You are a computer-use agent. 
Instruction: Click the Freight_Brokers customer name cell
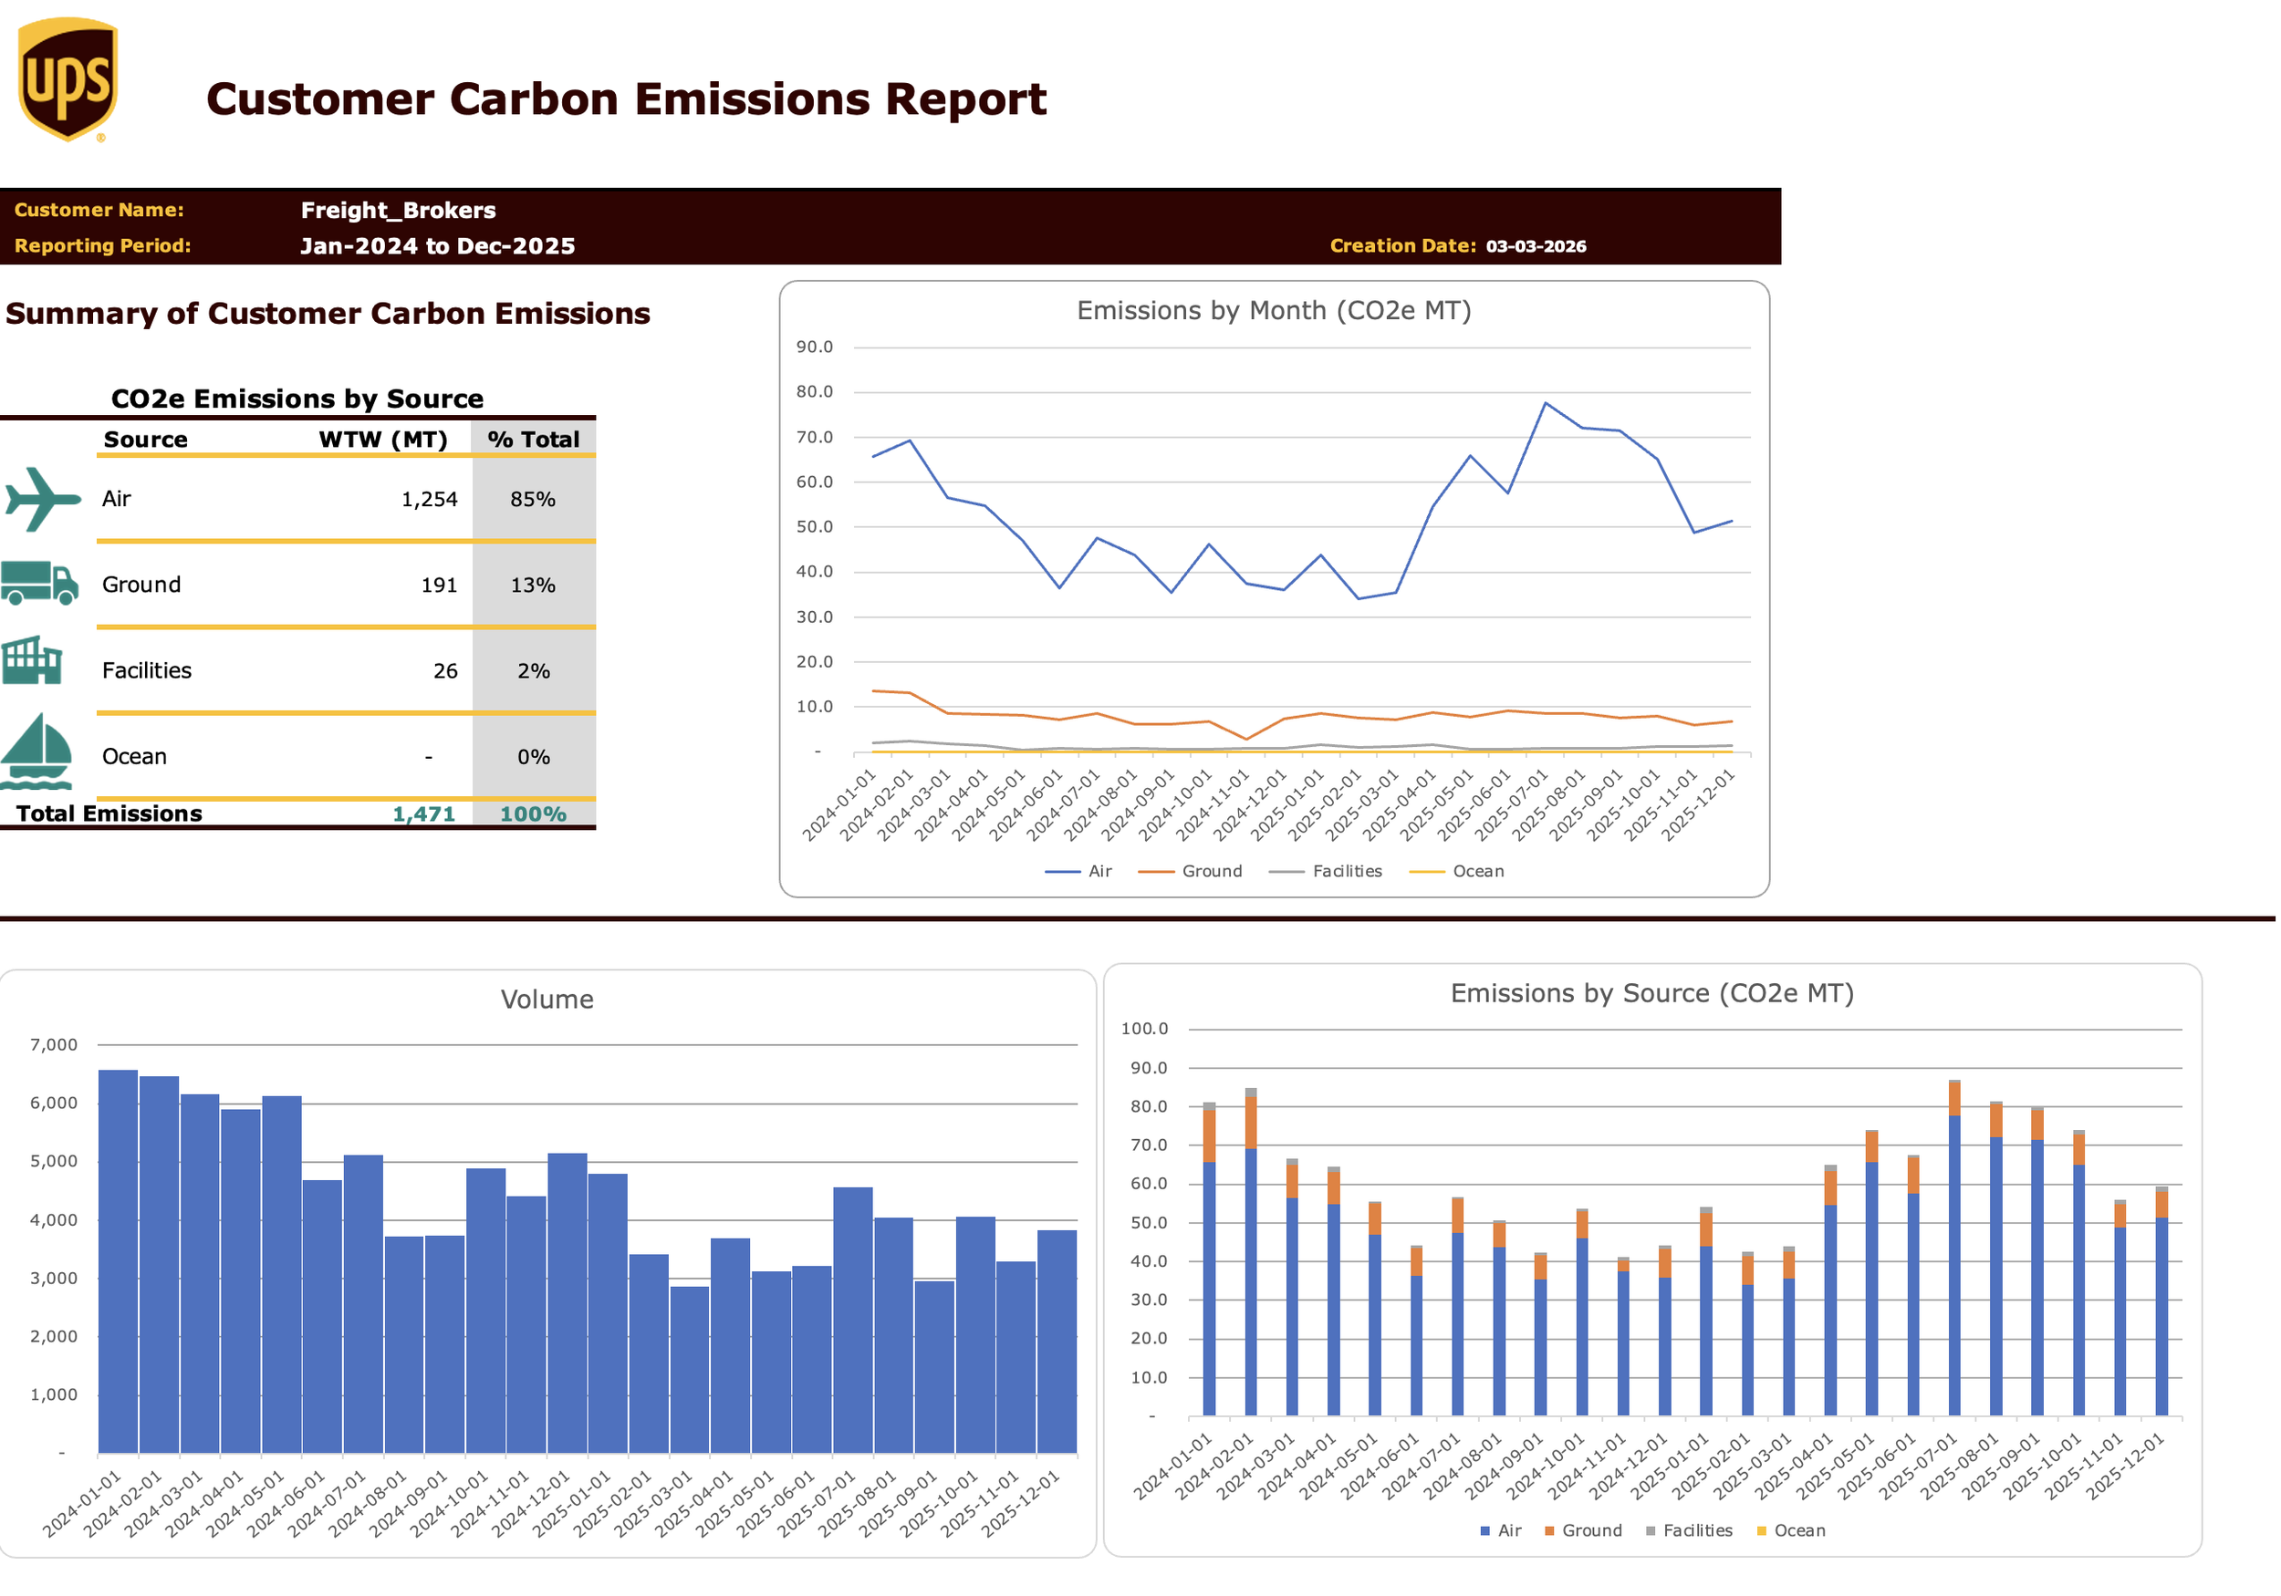pyautogui.click(x=399, y=211)
